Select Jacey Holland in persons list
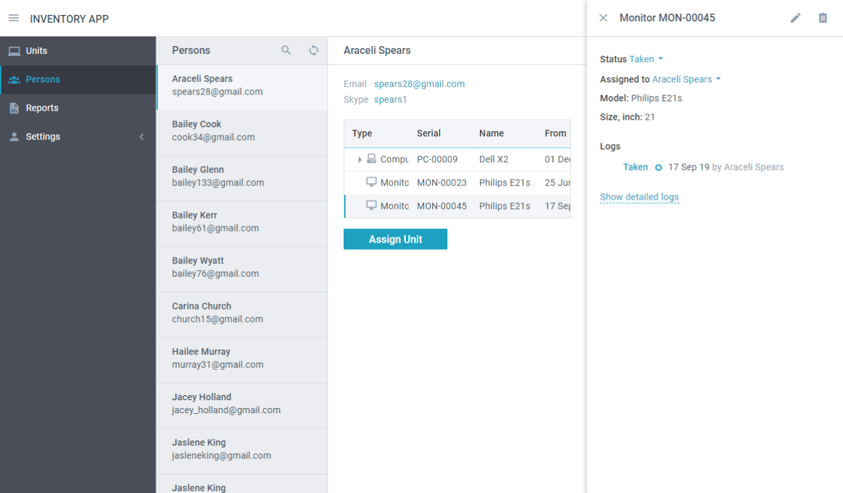This screenshot has height=493, width=843. point(242,405)
